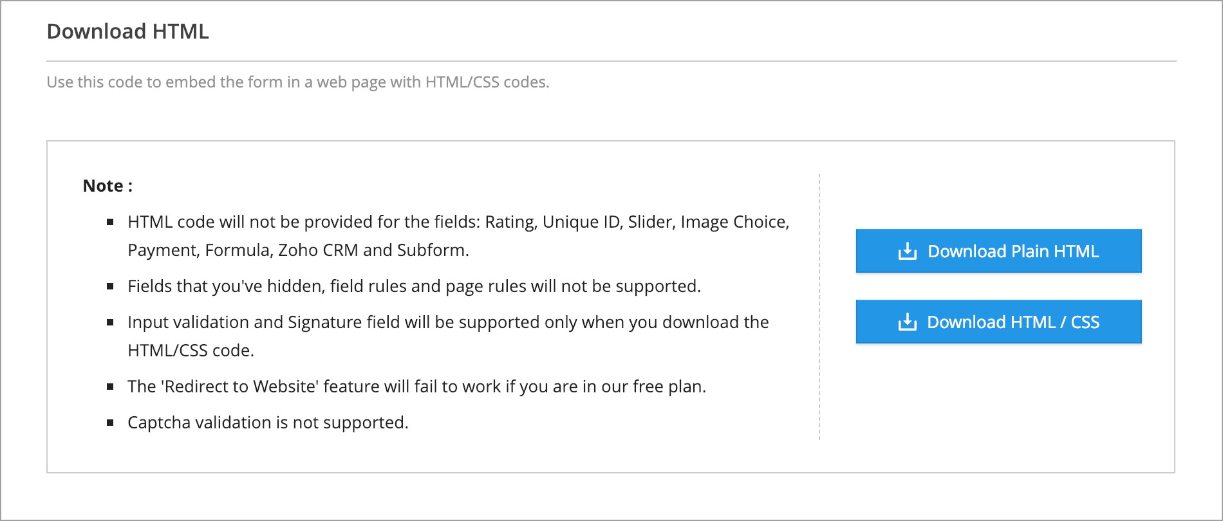Download the Plain HTML code

tap(998, 251)
